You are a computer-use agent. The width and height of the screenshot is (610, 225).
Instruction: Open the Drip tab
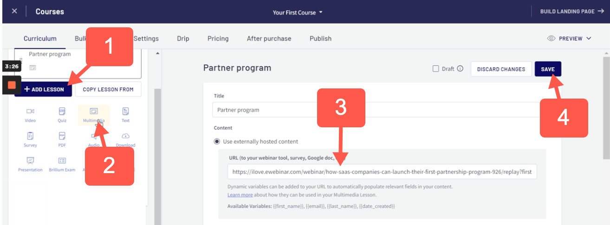183,38
